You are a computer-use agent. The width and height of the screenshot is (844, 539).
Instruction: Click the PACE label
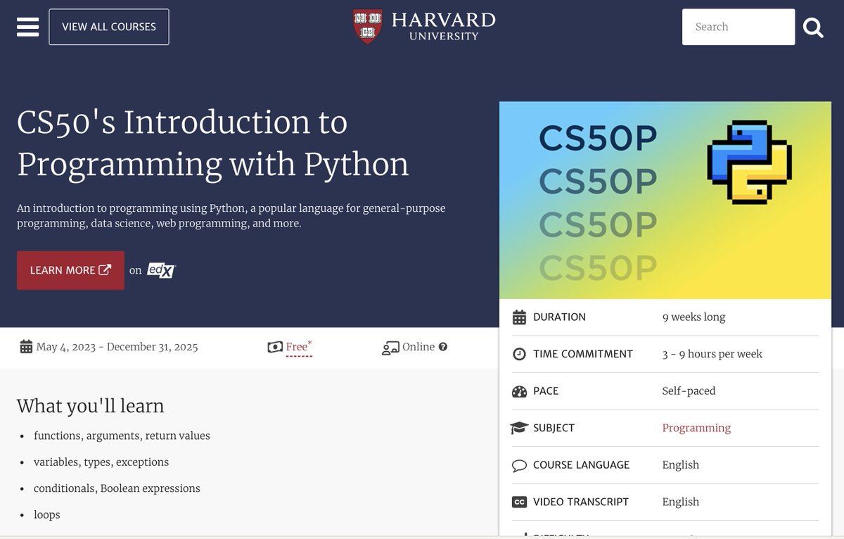point(546,391)
